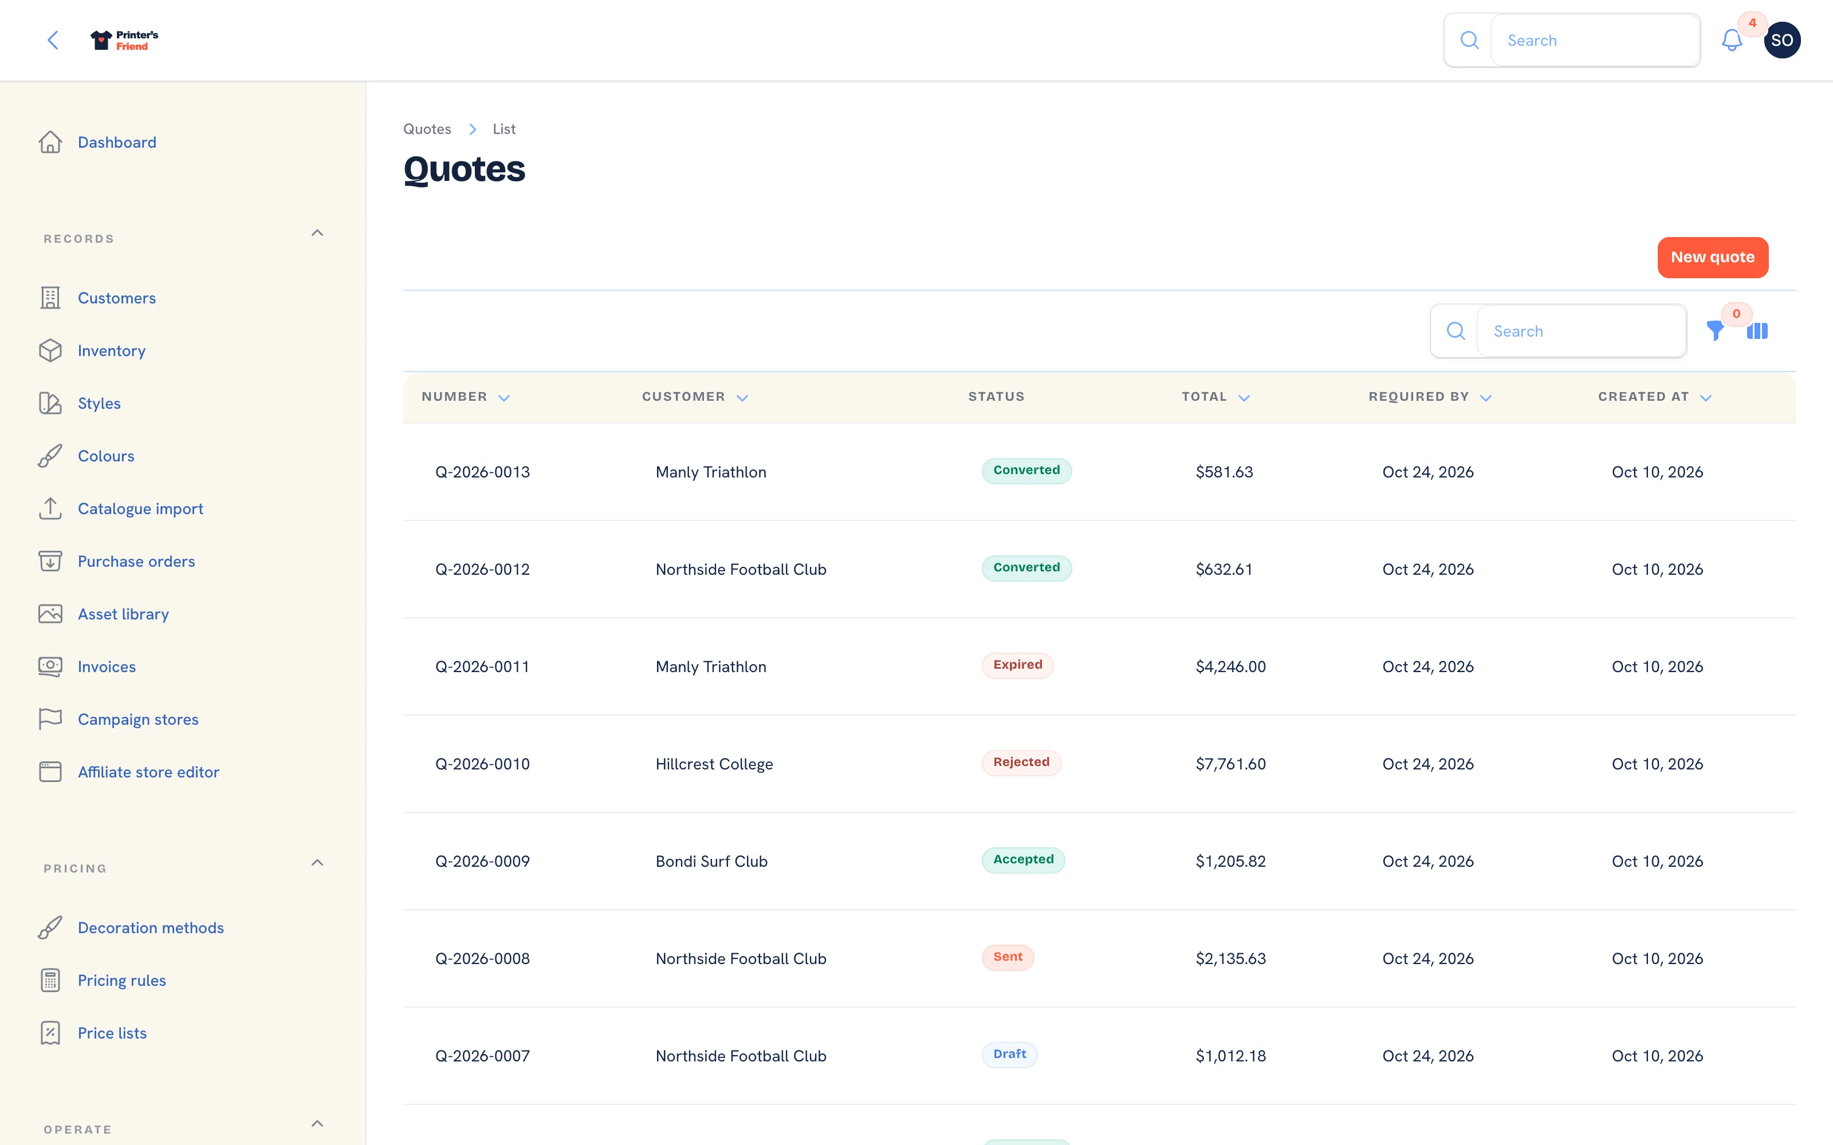Collapse the Pricing sidebar group

tap(317, 863)
